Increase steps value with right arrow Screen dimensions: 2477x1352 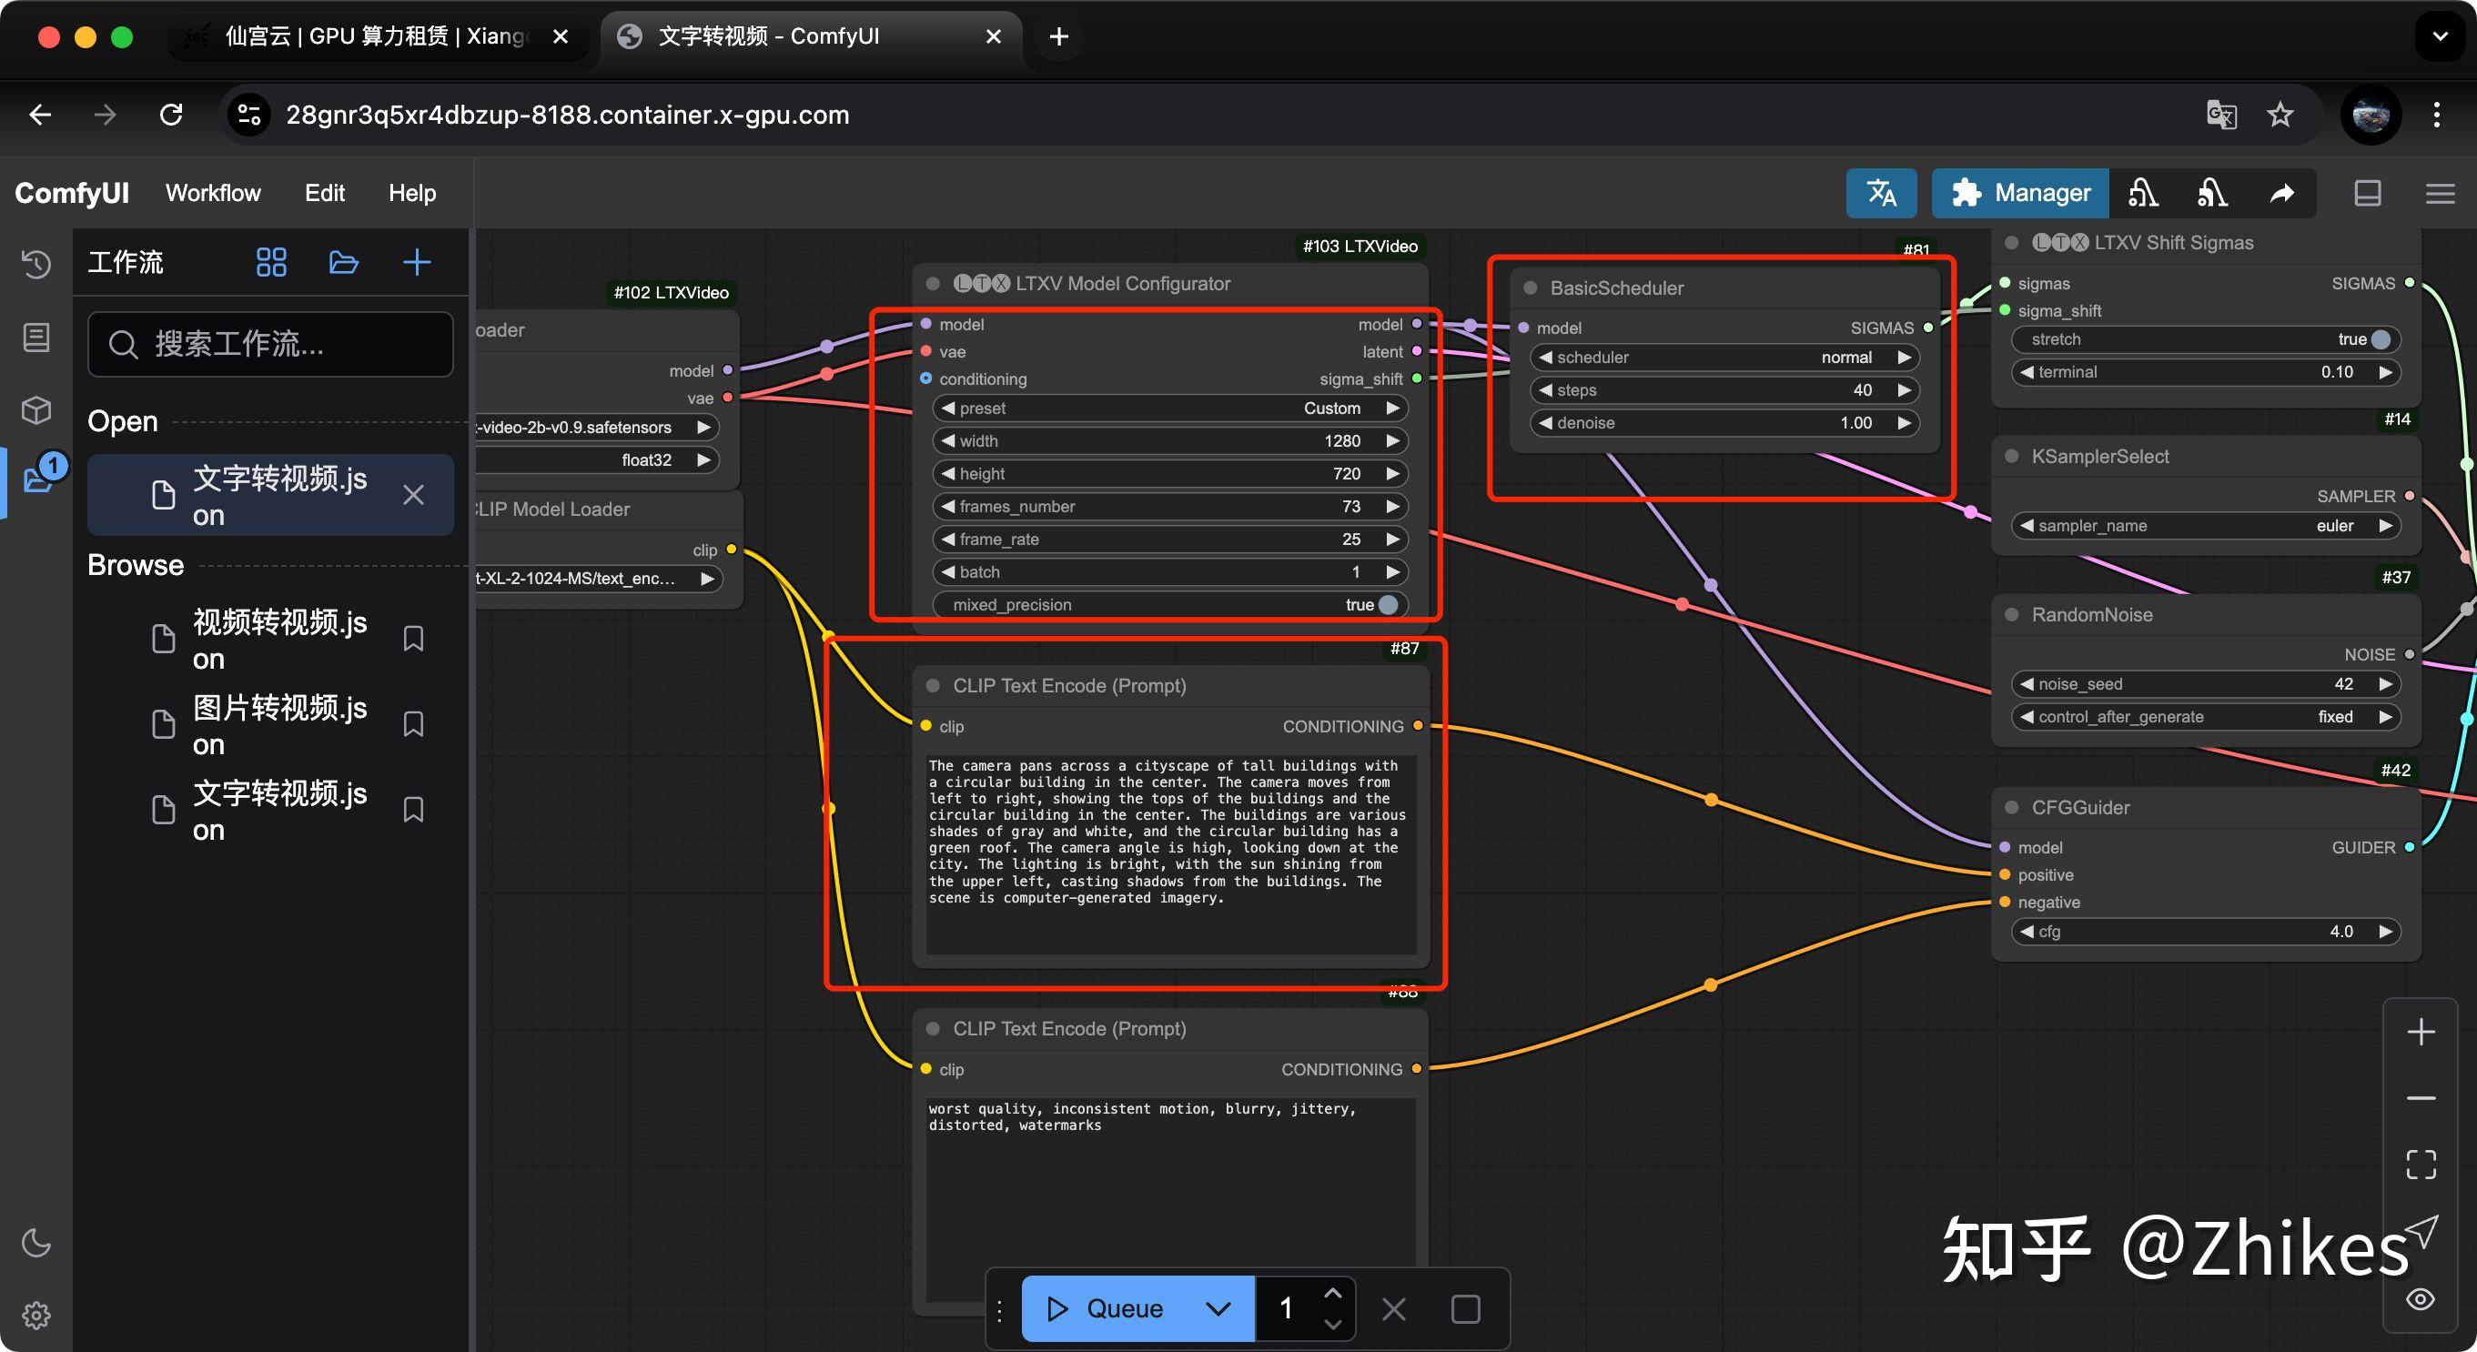[1903, 390]
